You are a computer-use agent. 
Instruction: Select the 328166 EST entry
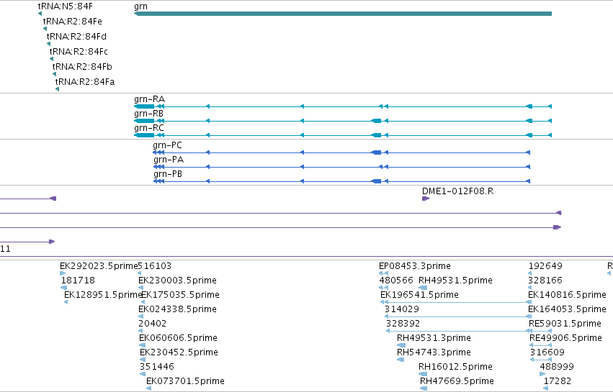point(545,281)
